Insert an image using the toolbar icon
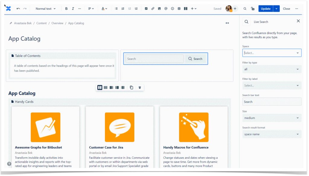This screenshot has width=309, height=176. [159, 8]
